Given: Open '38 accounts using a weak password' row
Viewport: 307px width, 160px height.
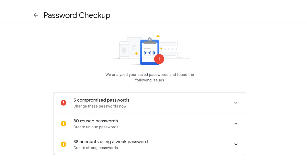Looking at the screenshot, I should (150, 144).
